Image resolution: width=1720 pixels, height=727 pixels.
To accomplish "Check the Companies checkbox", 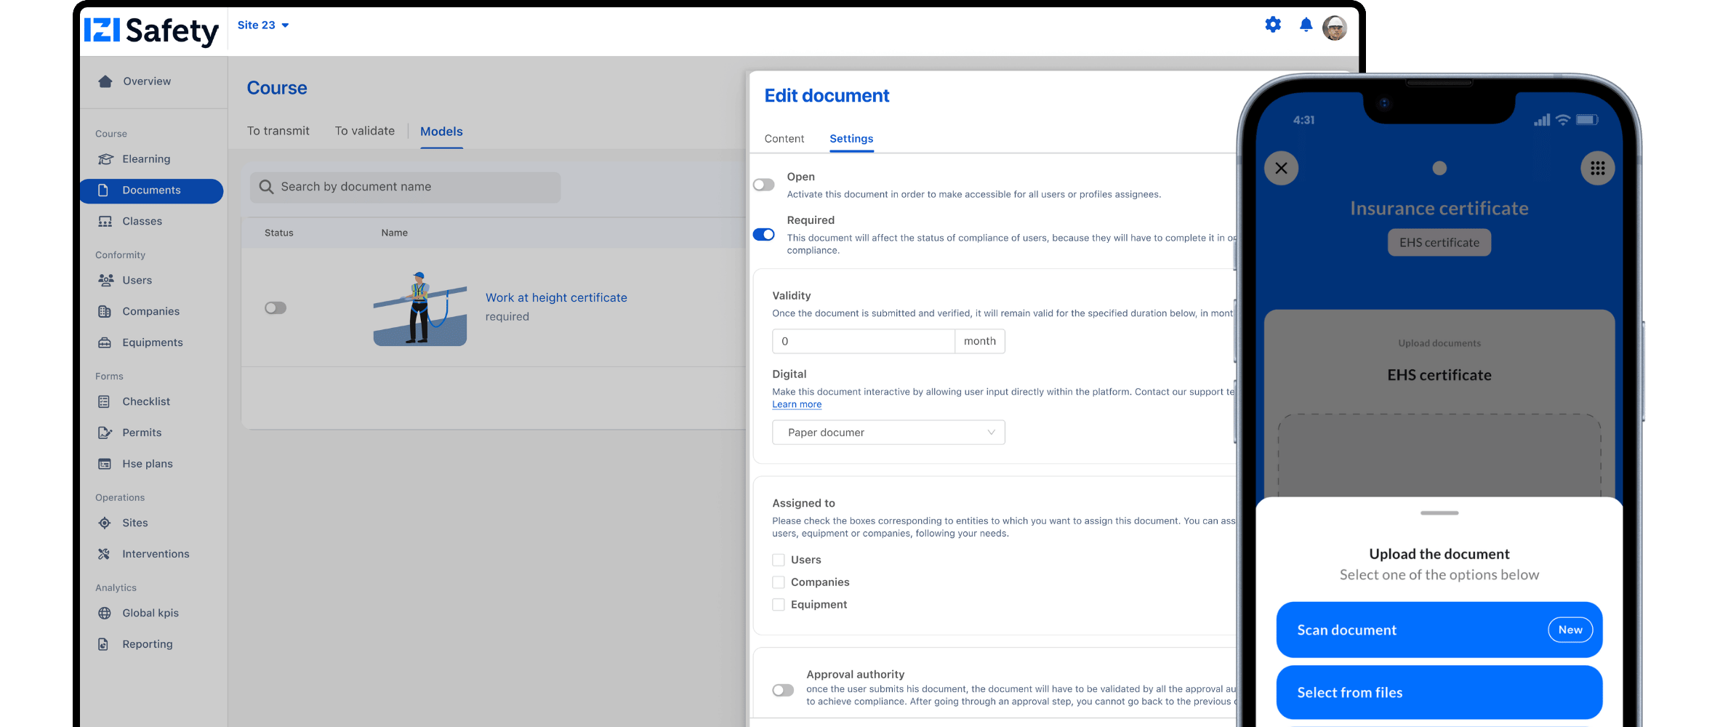I will coord(779,582).
